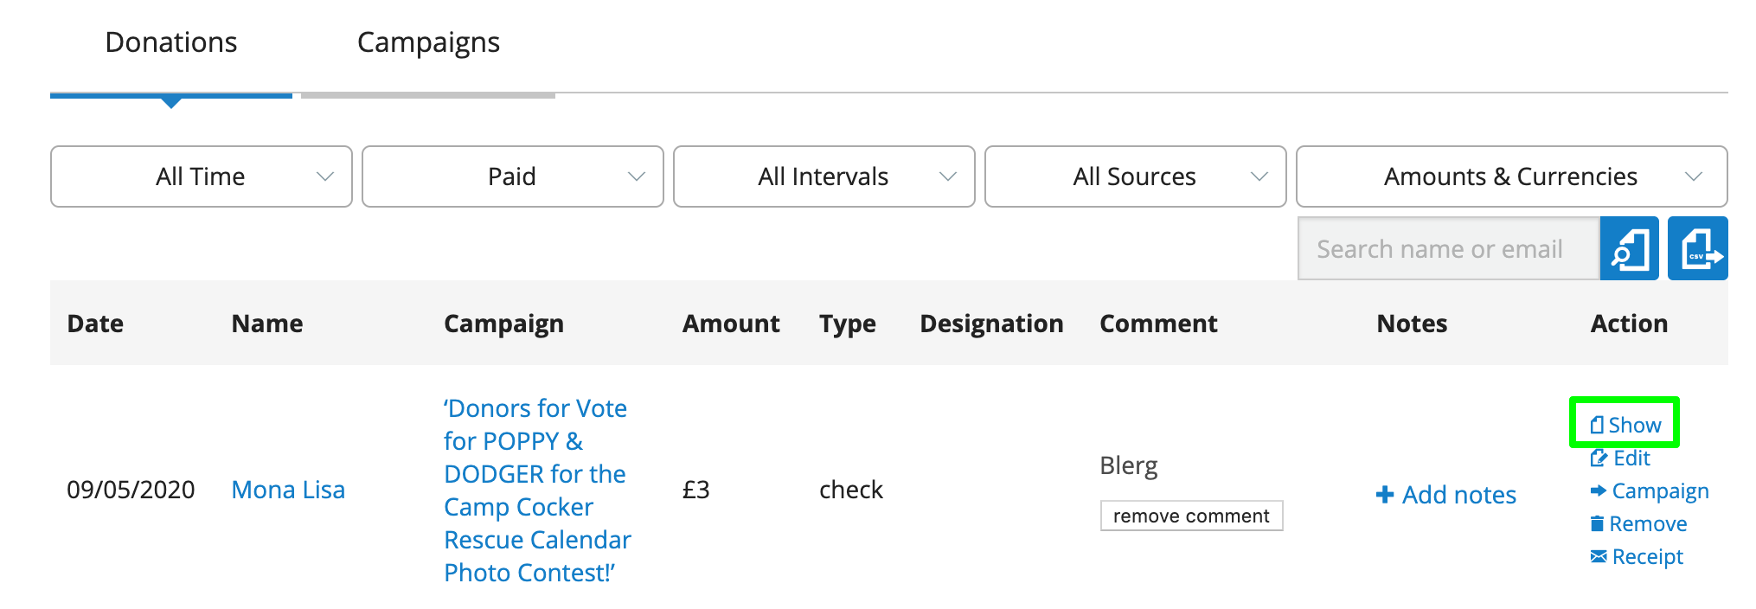The image size is (1756, 609).
Task: Expand the All Sources filter
Action: click(x=1135, y=176)
